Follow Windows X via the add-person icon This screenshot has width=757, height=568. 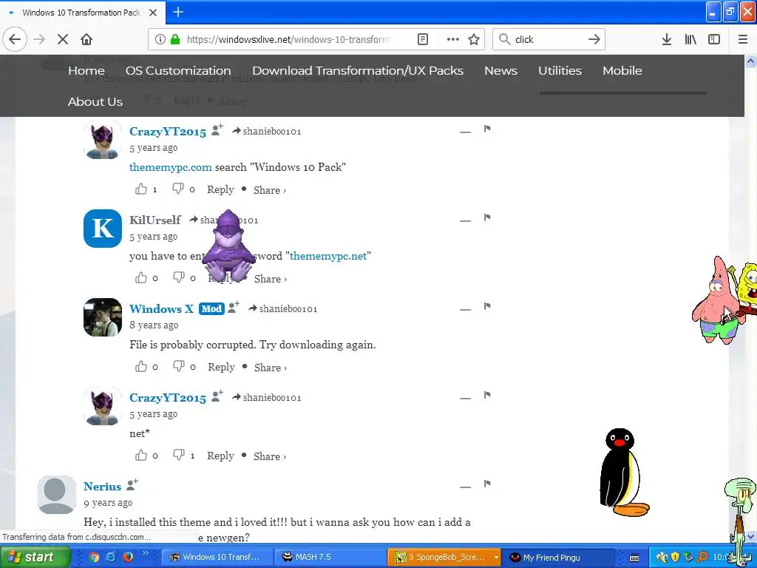tap(234, 307)
